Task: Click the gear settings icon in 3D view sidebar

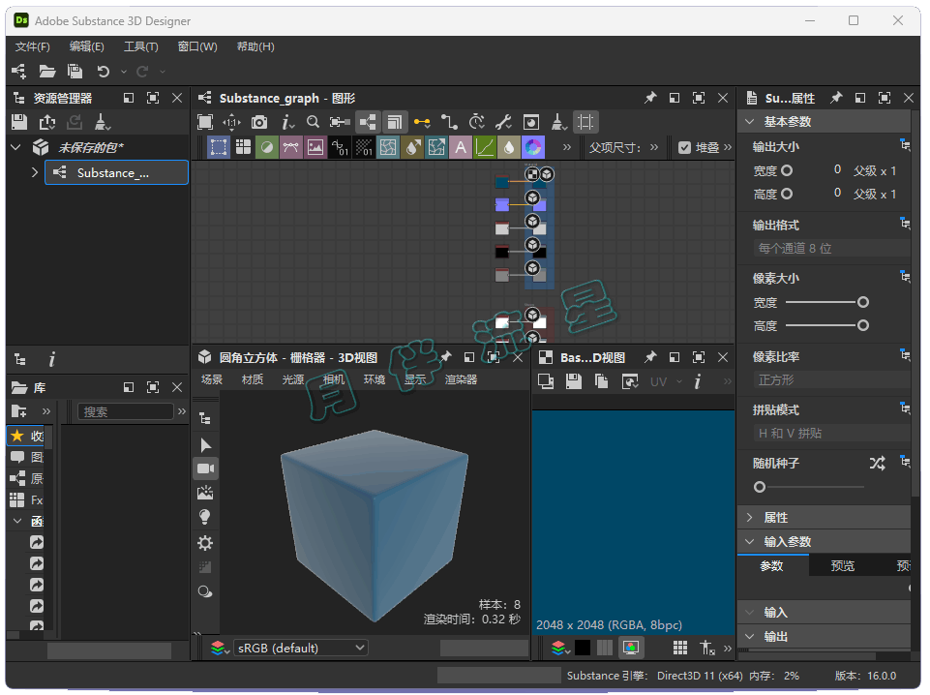Action: coord(205,543)
